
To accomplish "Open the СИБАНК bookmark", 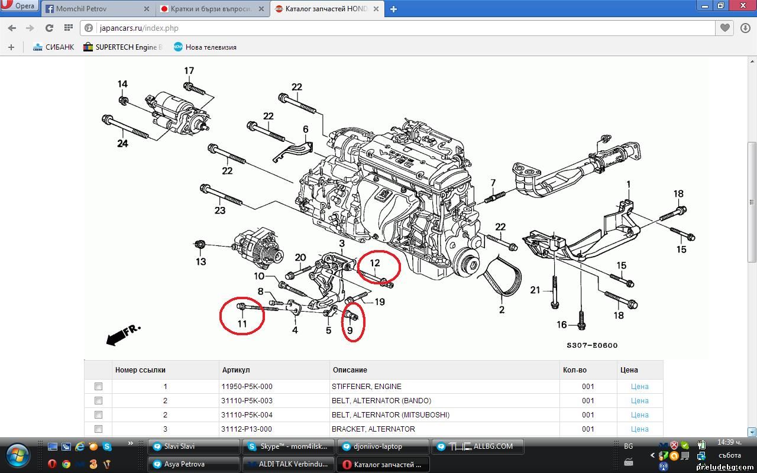I will pos(53,47).
